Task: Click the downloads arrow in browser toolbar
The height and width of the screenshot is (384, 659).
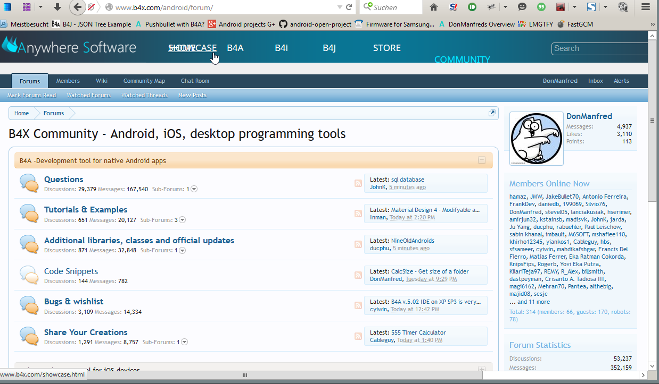Action: coord(57,7)
